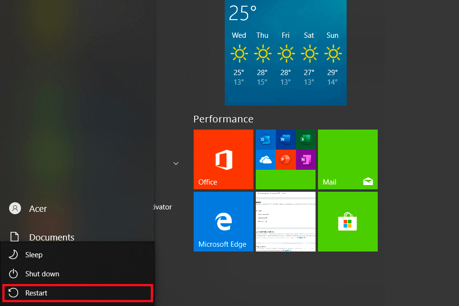Launch Word from the Office folder tile
Viewport: 459px width, 306px height.
coord(286,140)
